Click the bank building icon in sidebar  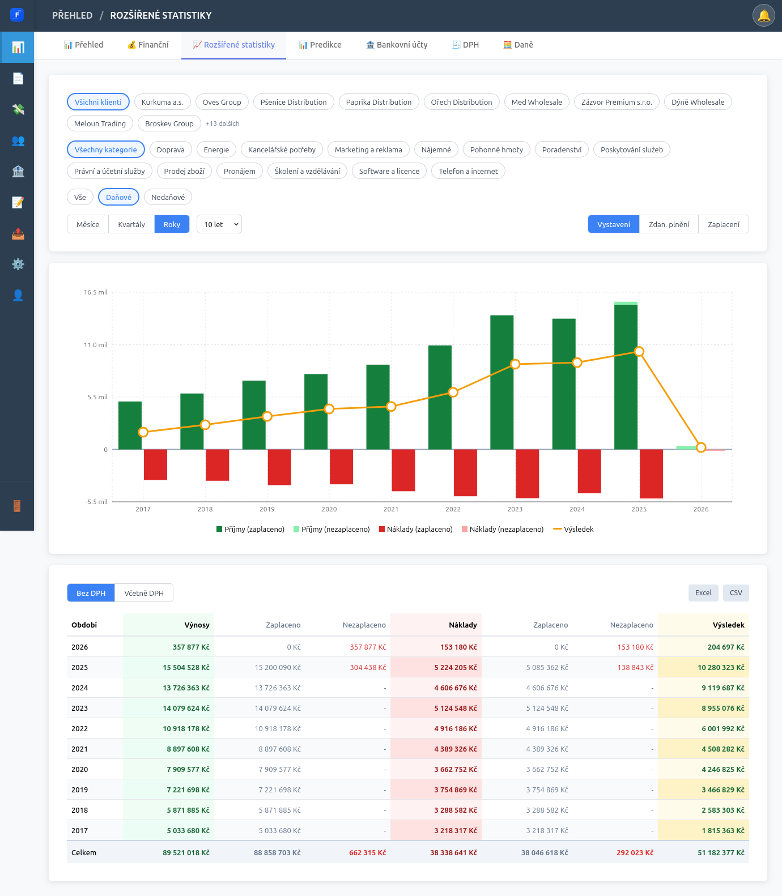point(18,171)
